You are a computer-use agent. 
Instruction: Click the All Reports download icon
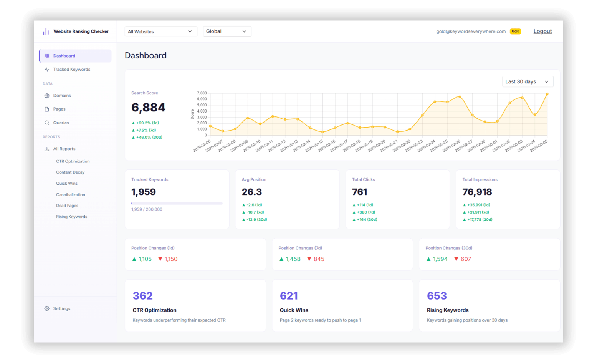click(x=46, y=149)
